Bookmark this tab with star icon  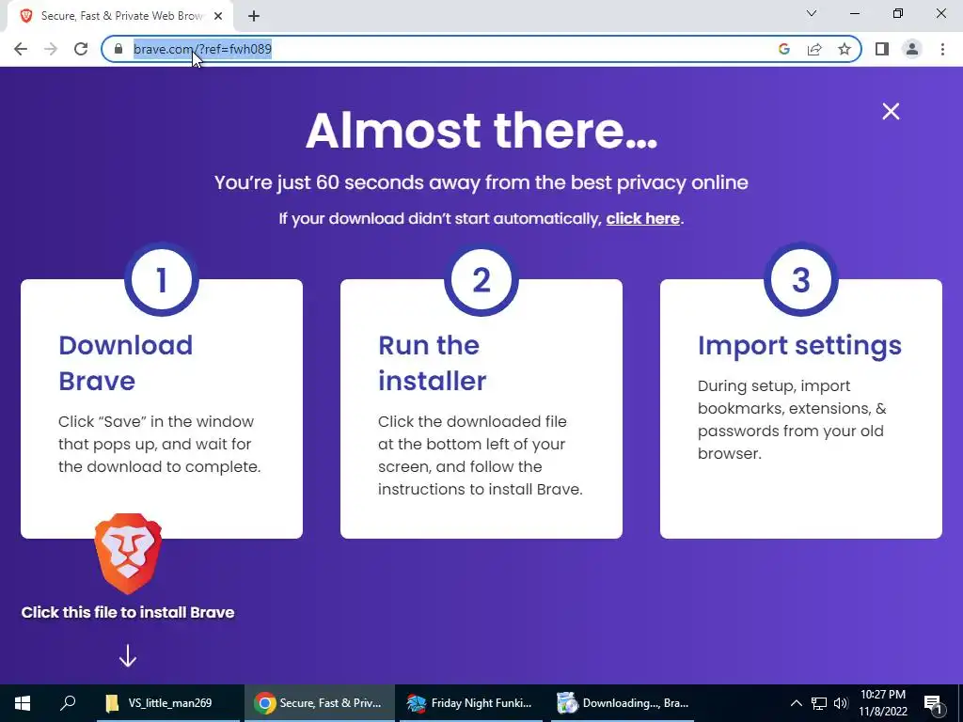pyautogui.click(x=845, y=49)
